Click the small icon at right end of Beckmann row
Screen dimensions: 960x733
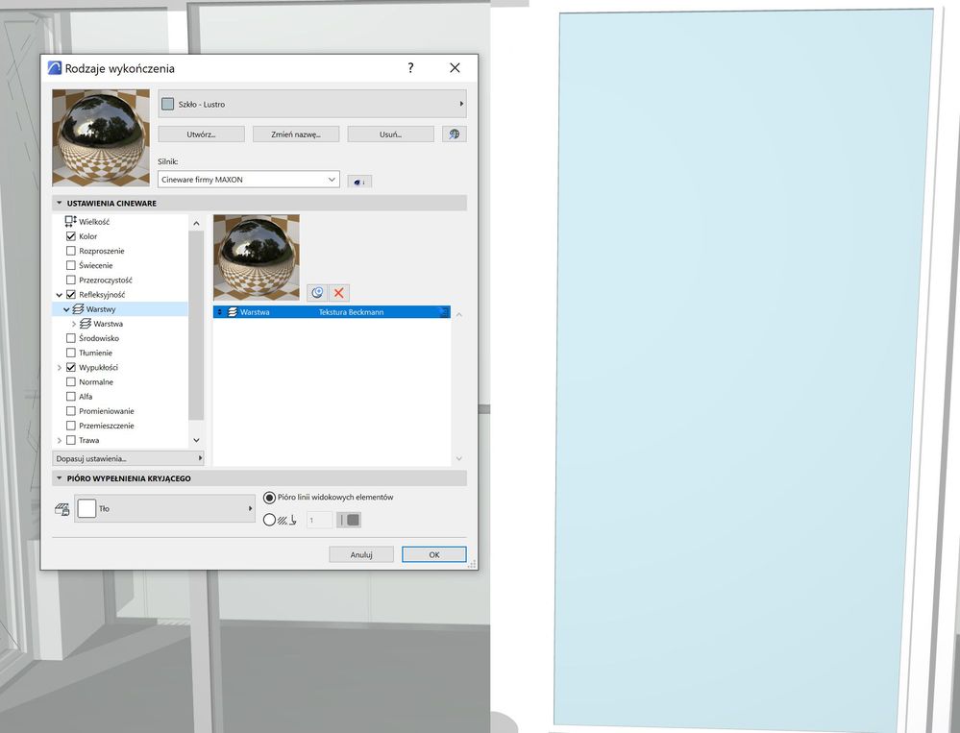tap(443, 312)
